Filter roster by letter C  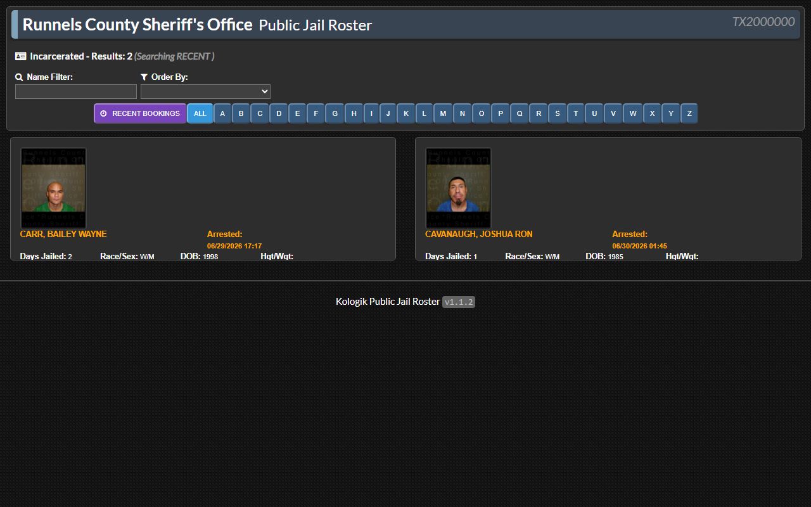(x=260, y=113)
